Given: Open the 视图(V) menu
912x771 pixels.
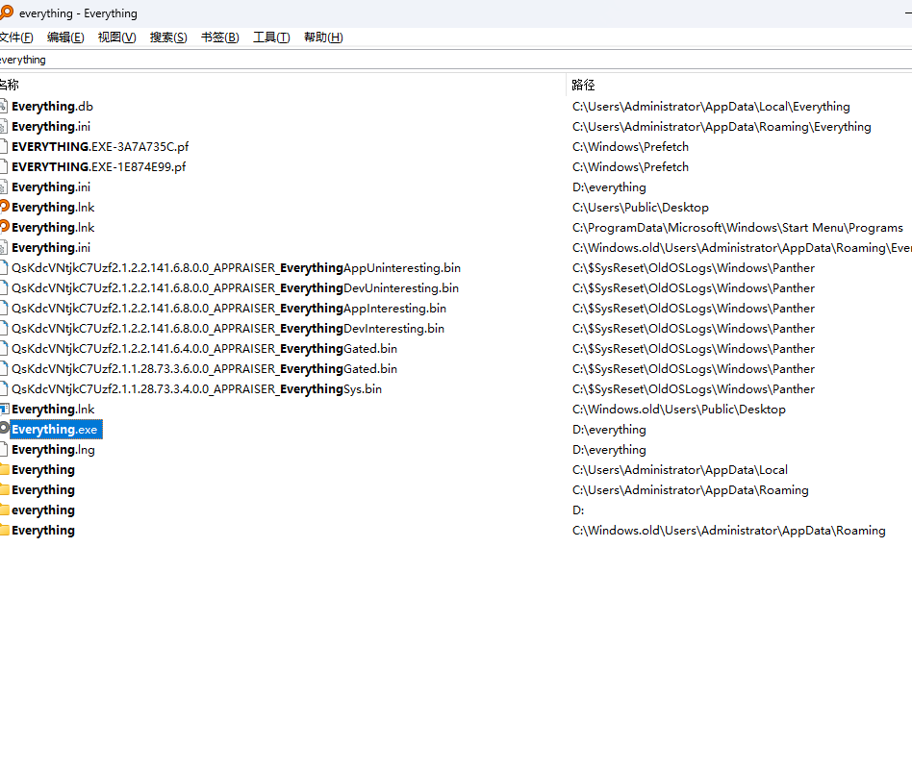Looking at the screenshot, I should [117, 37].
